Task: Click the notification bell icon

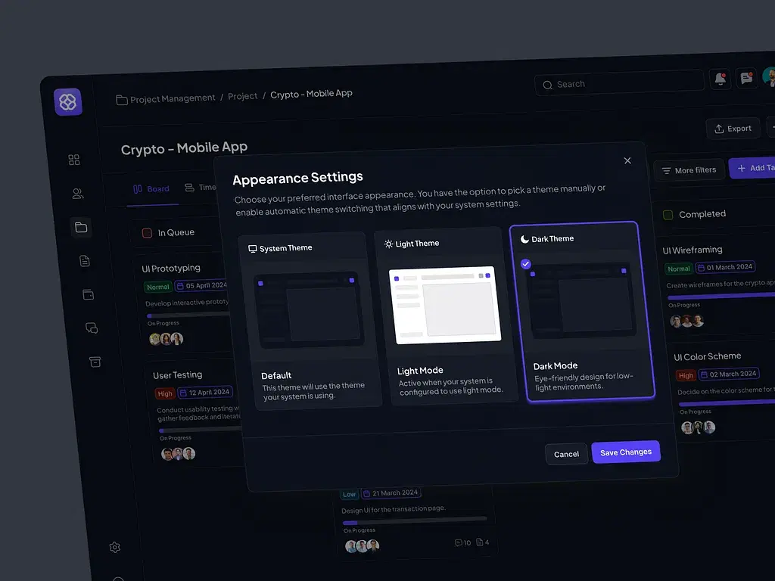Action: [x=721, y=79]
